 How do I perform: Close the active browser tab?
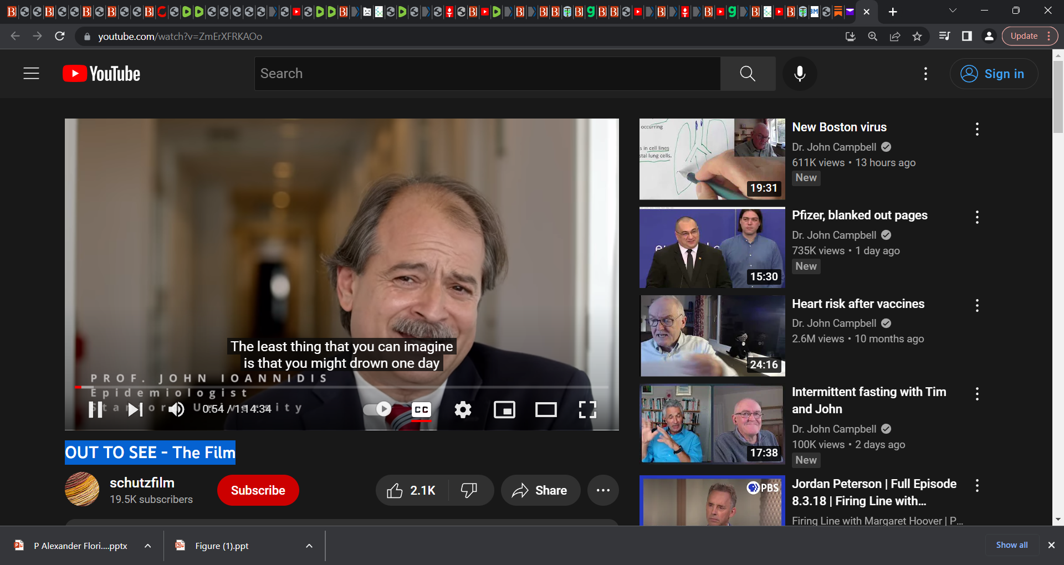click(x=867, y=12)
